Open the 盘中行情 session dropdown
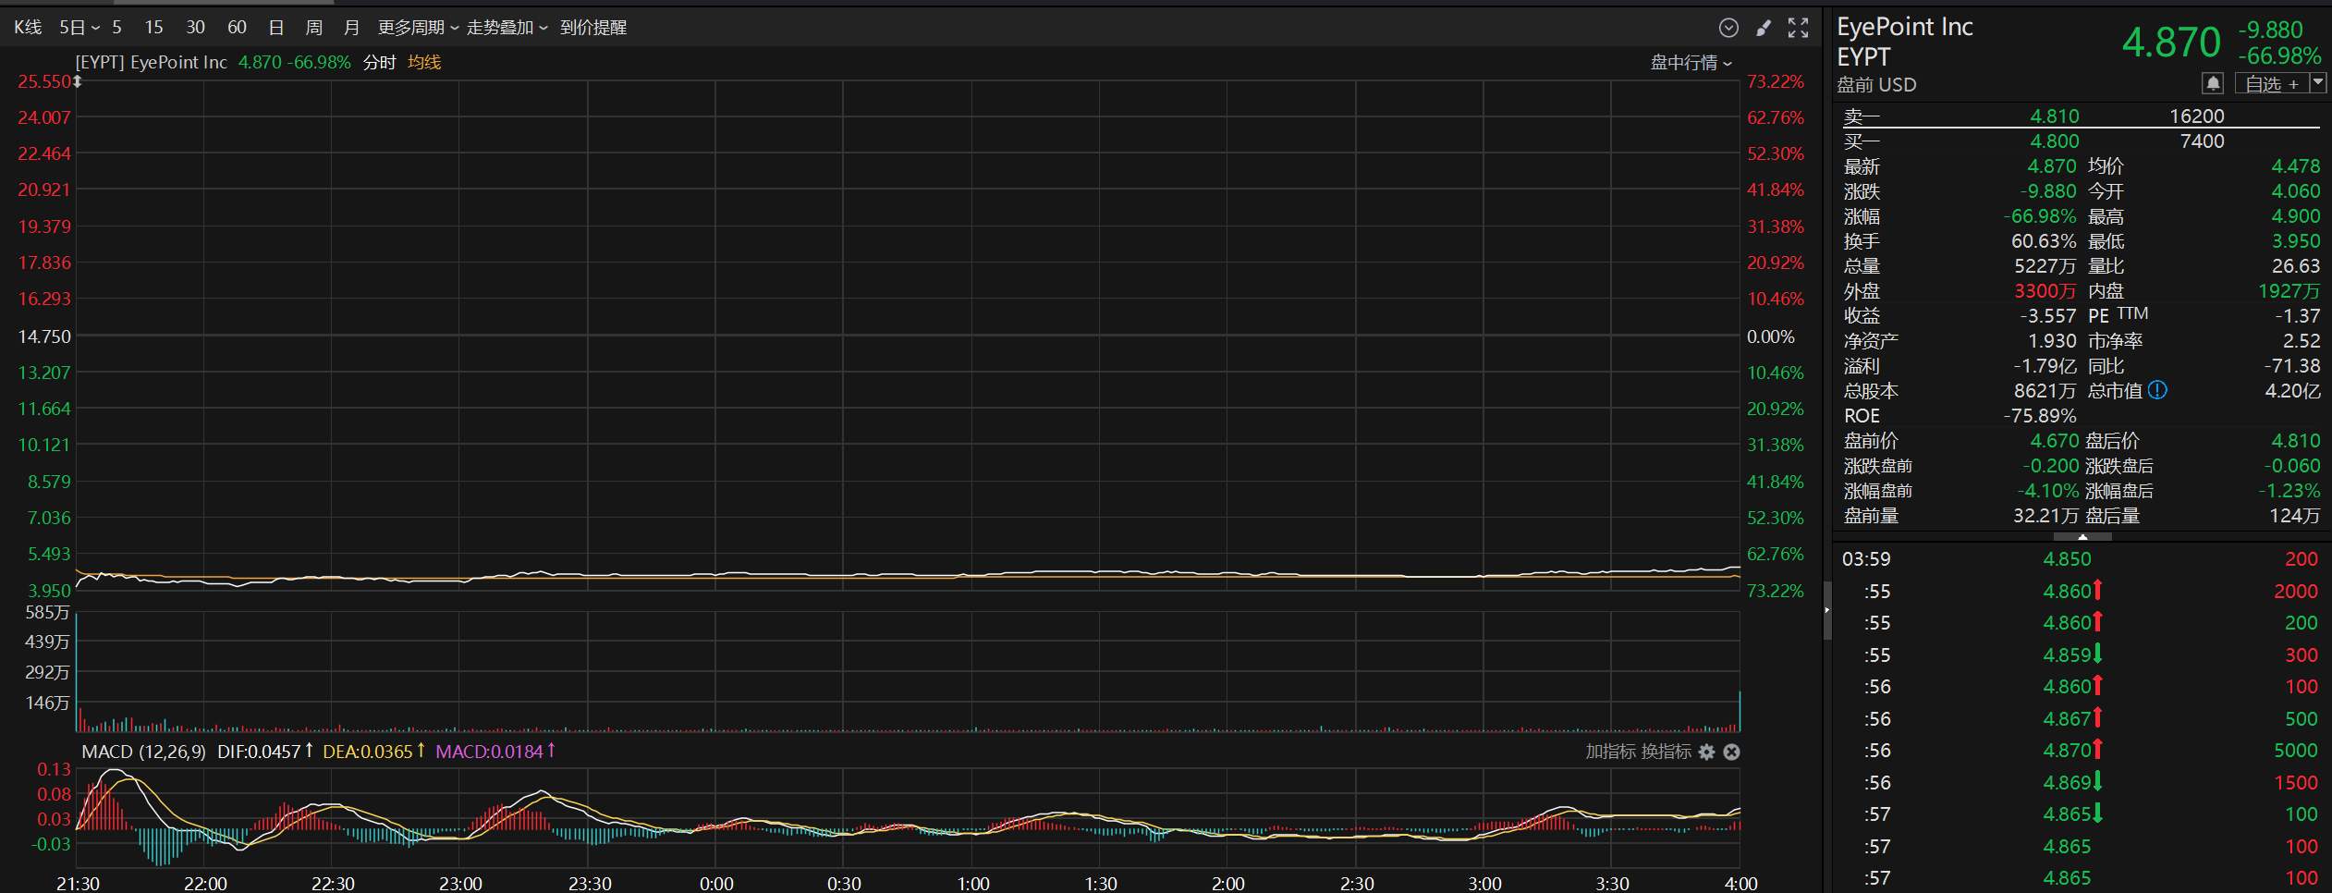The image size is (2332, 893). (1691, 63)
